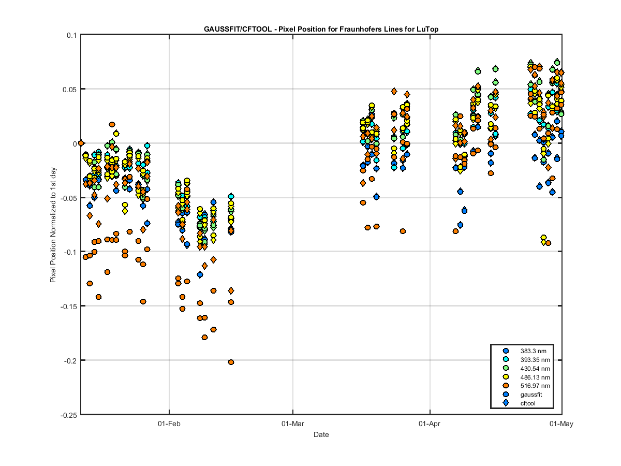Click the blue marker beside 383.3 nm
This screenshot has width=621, height=466.
(x=506, y=351)
